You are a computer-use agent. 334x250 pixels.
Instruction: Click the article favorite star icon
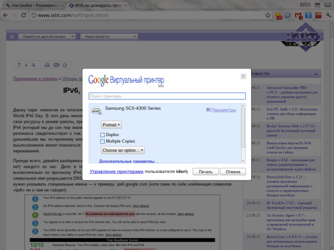[x=65, y=65]
